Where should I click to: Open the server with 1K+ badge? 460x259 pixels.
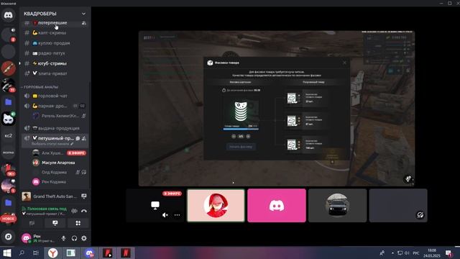click(8, 170)
